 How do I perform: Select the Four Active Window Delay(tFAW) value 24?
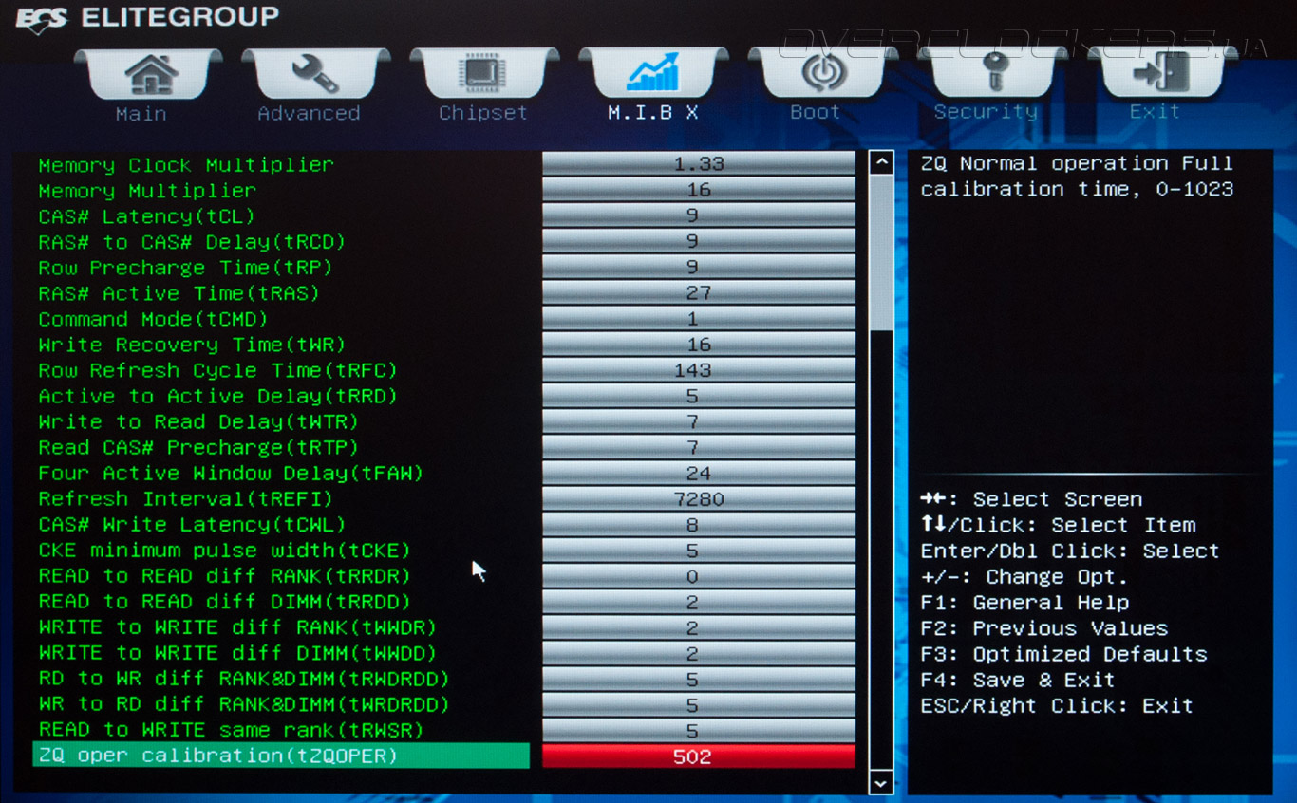699,473
